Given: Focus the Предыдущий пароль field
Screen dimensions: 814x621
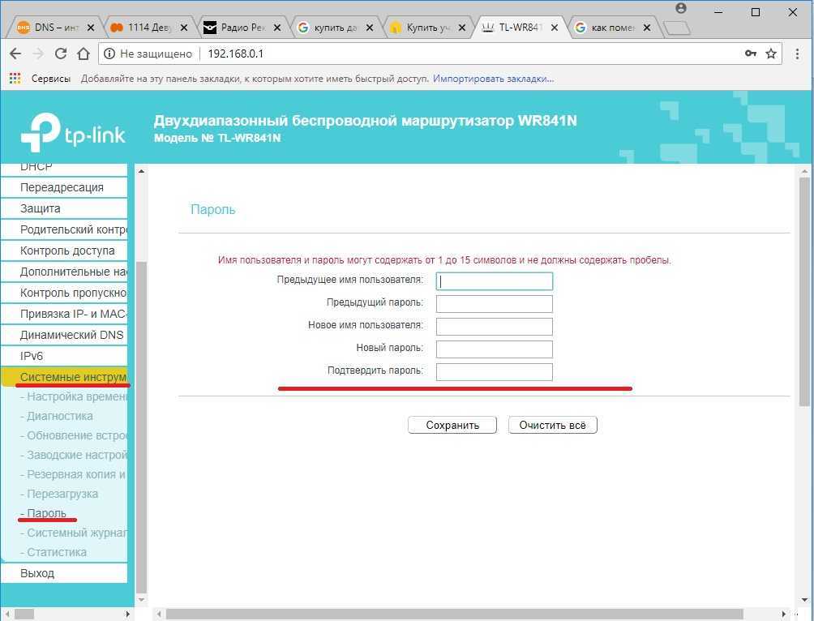Looking at the screenshot, I should pyautogui.click(x=495, y=304).
